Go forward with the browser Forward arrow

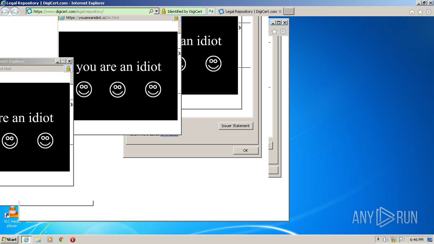click(15, 12)
